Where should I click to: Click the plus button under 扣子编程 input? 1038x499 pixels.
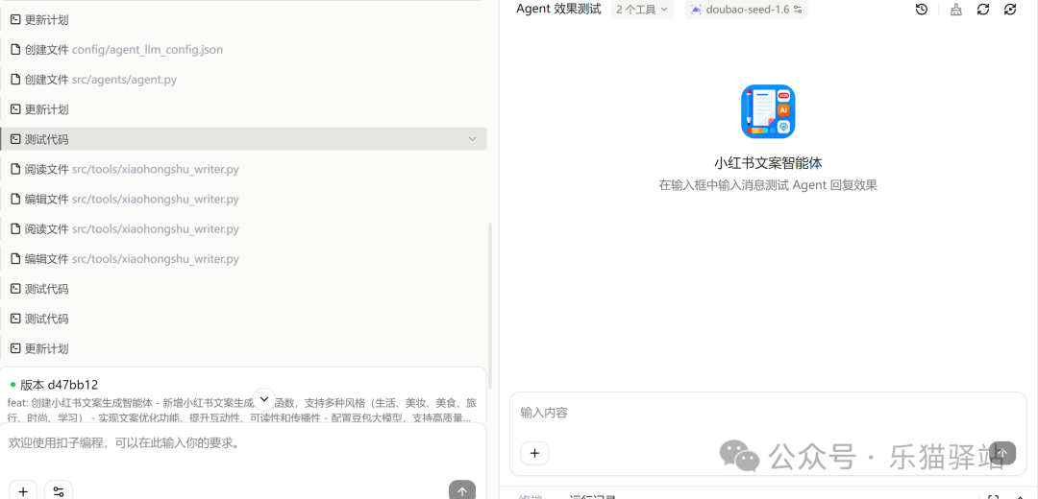click(23, 490)
